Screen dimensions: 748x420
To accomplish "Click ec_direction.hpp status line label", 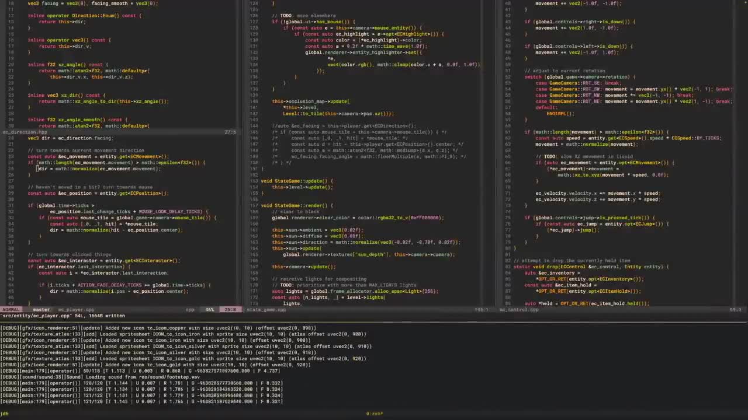I will point(25,132).
